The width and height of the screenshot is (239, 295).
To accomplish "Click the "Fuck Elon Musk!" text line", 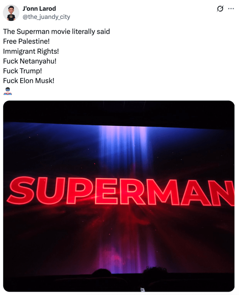I will pos(29,81).
